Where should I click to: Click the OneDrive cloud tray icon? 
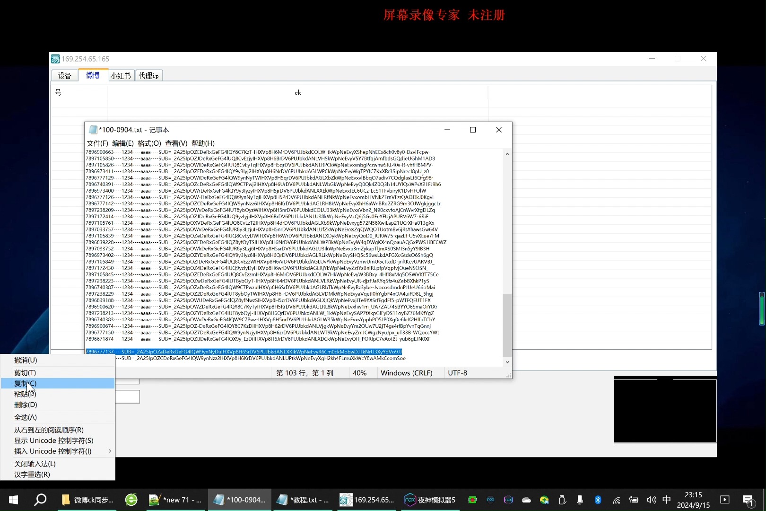526,500
